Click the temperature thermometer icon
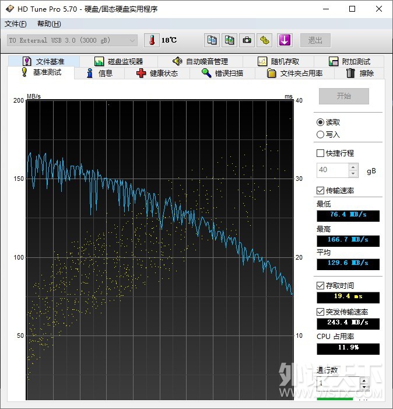The image size is (393, 409). point(151,40)
